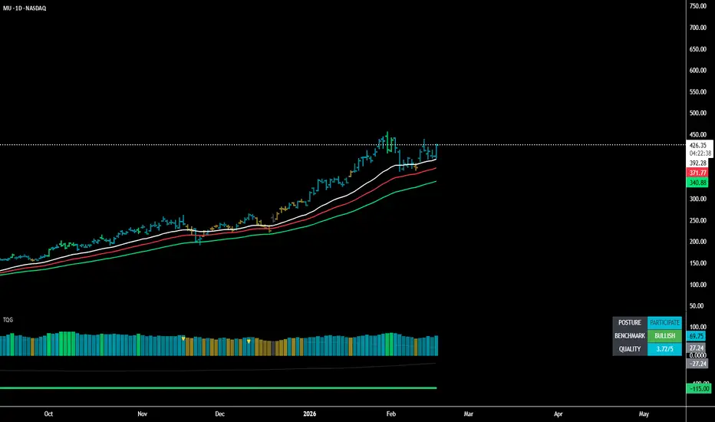Screen dimensions: 715x422
Task: Click the BENCHMARK label in the table
Action: click(630, 336)
